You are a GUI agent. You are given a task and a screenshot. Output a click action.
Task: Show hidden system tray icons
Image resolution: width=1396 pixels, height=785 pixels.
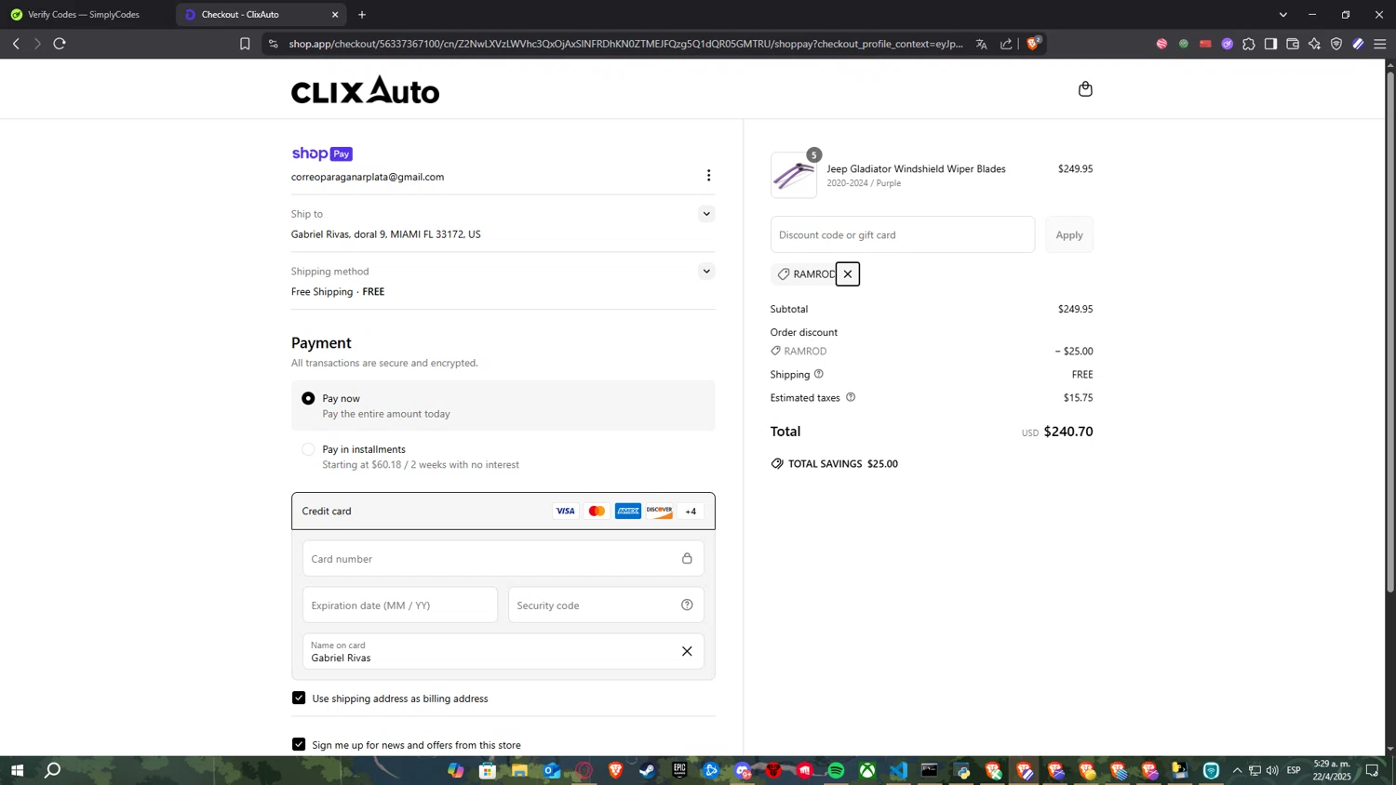click(1237, 770)
